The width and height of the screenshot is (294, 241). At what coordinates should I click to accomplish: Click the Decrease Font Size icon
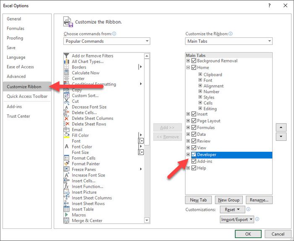(x=66, y=107)
